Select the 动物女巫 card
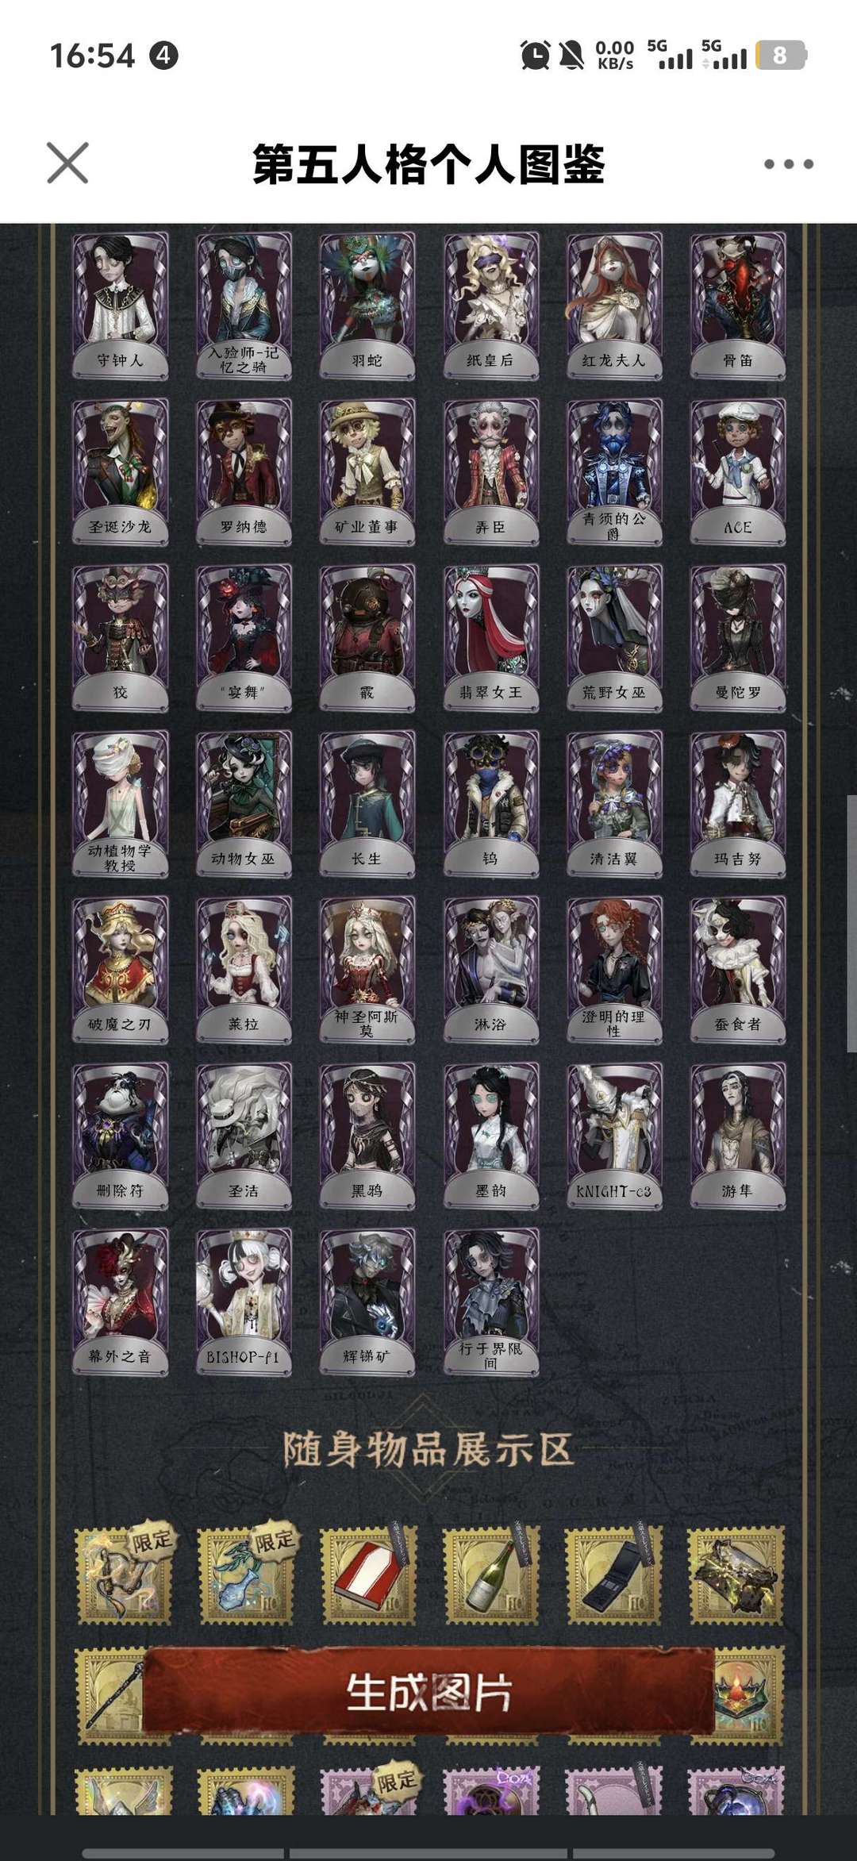Screen dimensions: 857x1861 [244, 803]
